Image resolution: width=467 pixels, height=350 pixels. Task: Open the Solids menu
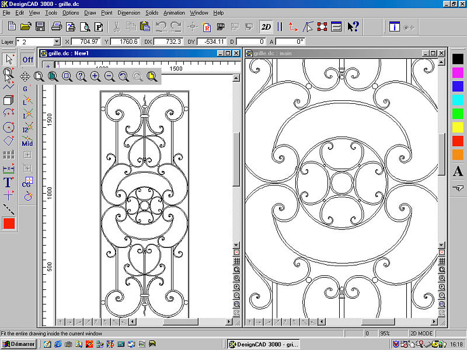coord(152,12)
